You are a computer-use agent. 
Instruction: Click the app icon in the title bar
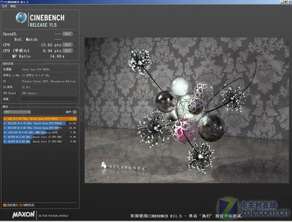click(x=2, y=2)
